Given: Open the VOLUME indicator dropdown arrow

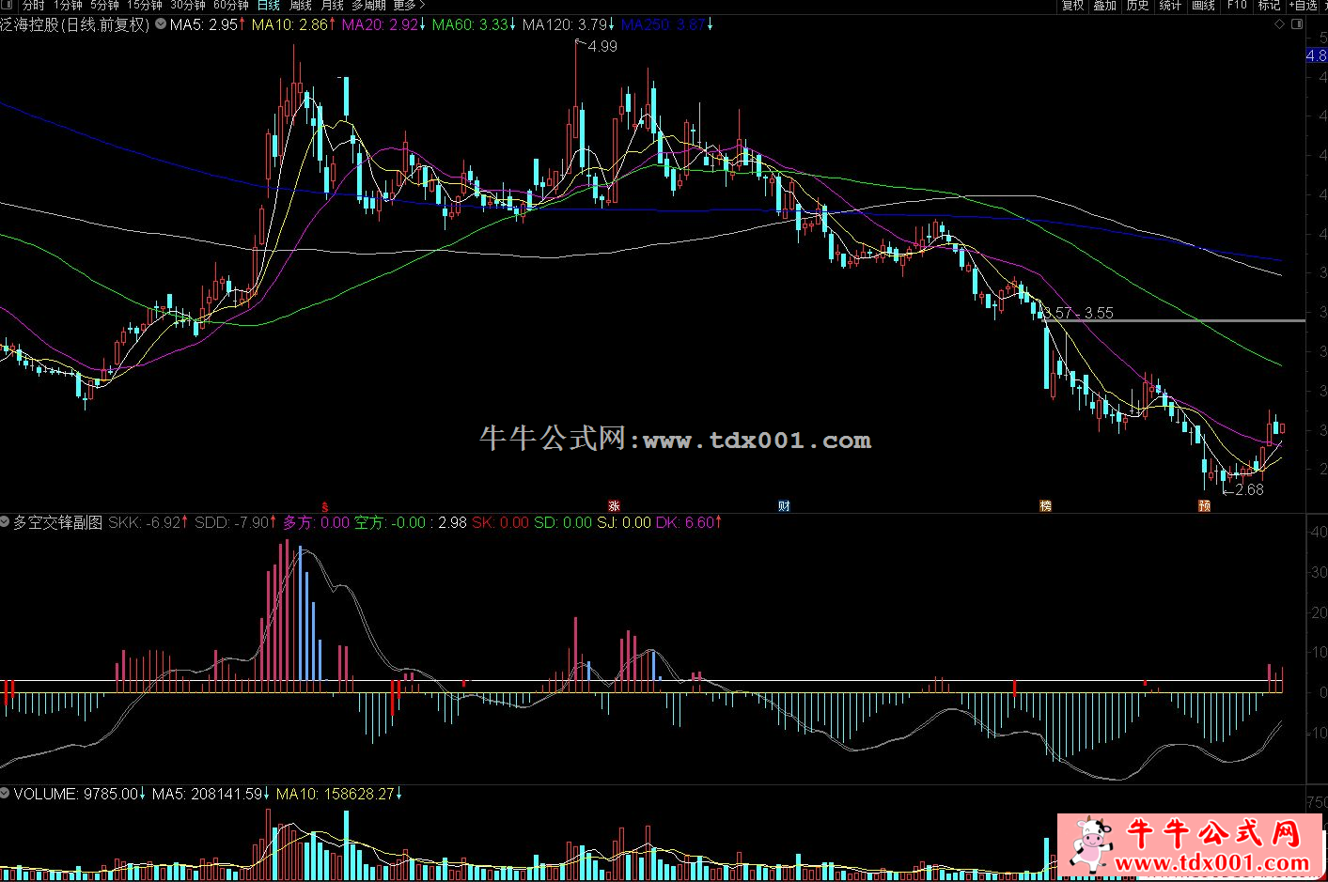Looking at the screenshot, I should coord(6,794).
